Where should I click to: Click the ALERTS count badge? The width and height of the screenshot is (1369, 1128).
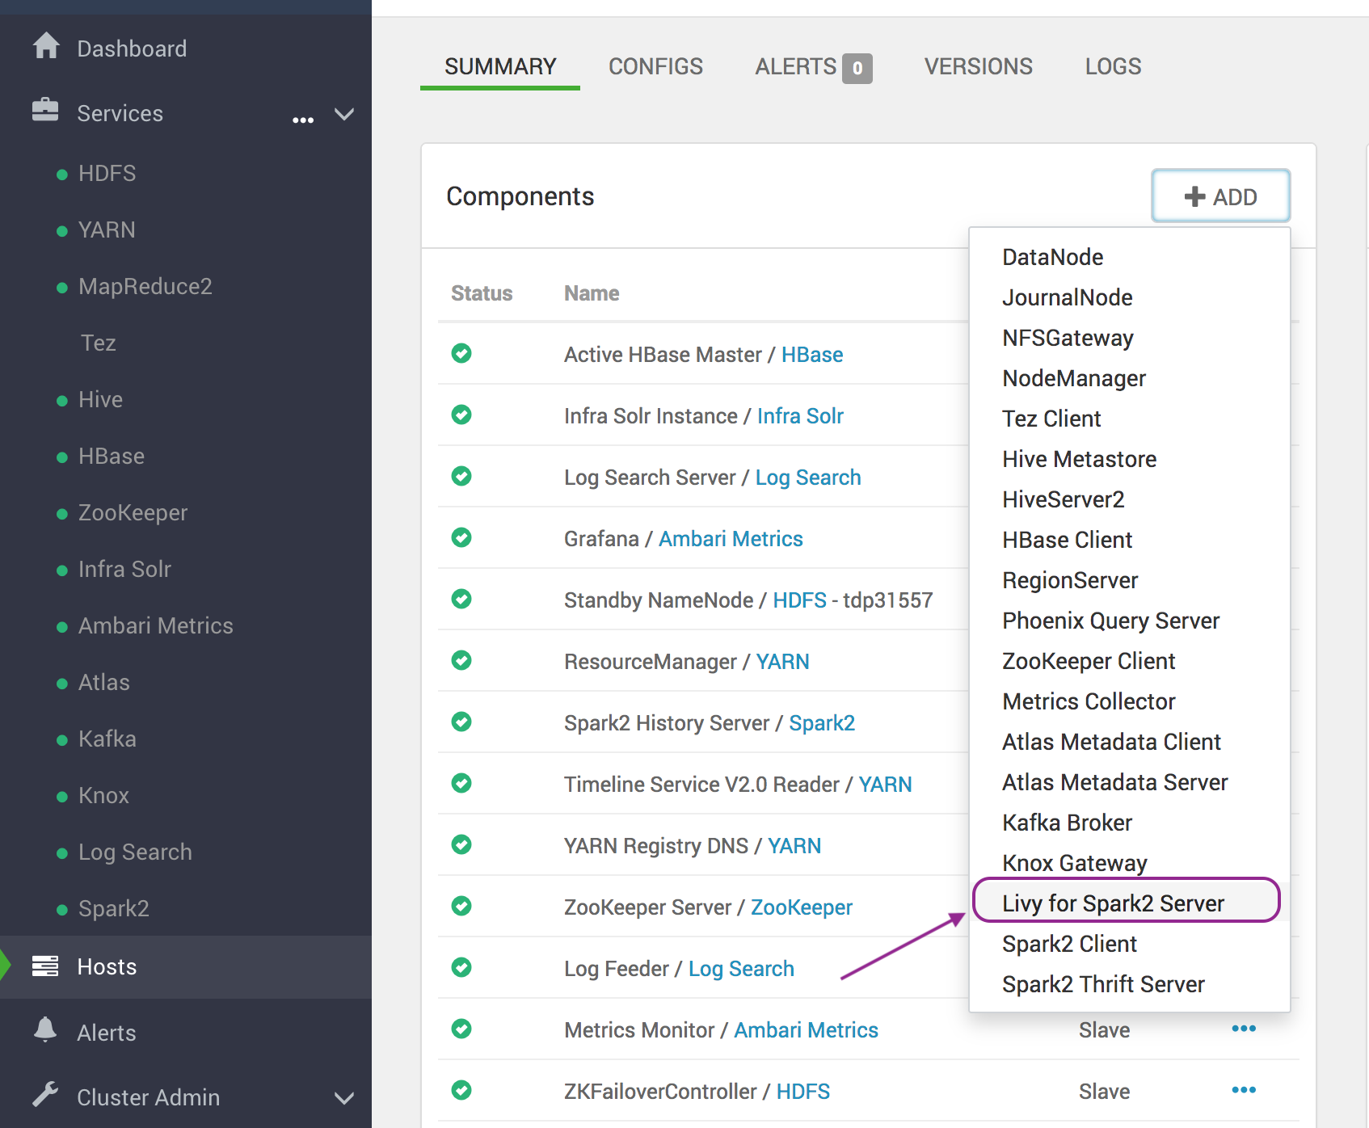[x=857, y=68]
